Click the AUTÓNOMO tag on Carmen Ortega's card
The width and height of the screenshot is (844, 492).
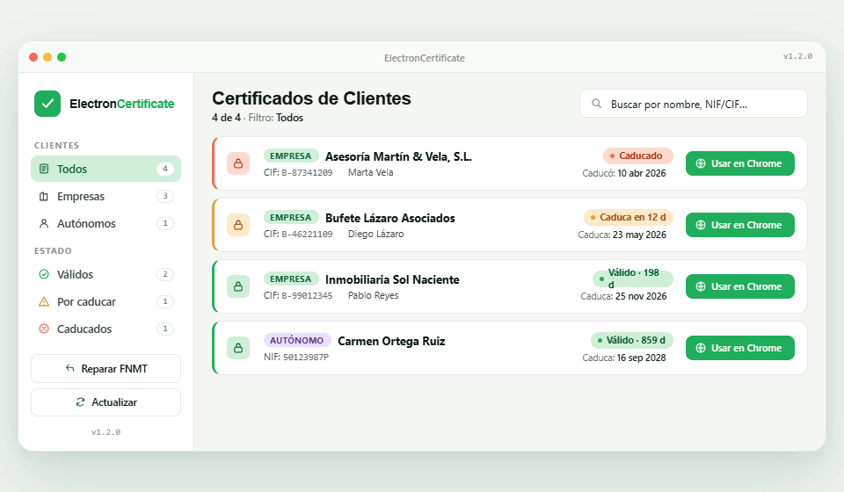296,340
